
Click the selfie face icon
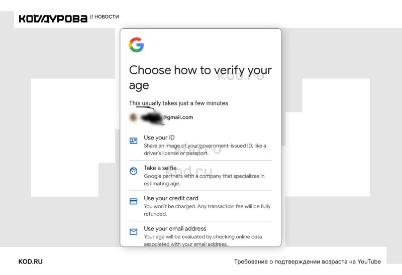coord(133,171)
